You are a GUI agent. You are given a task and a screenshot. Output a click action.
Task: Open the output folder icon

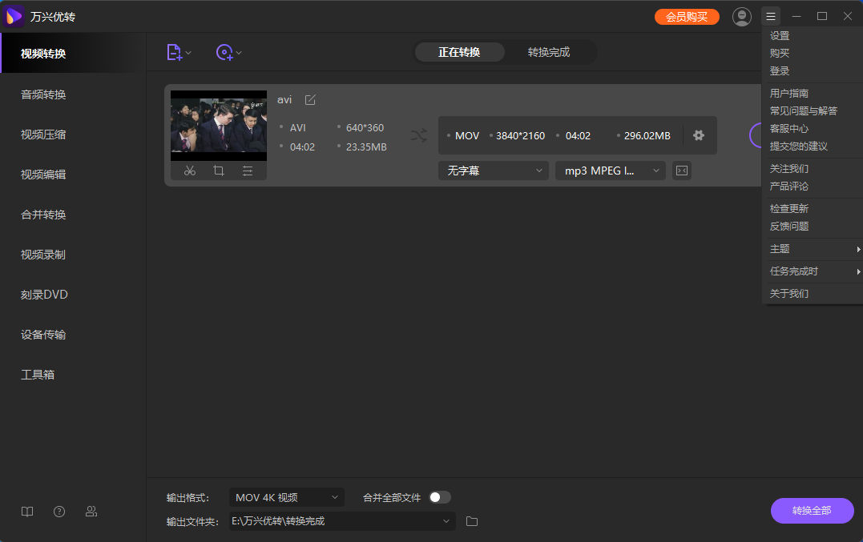coord(472,521)
